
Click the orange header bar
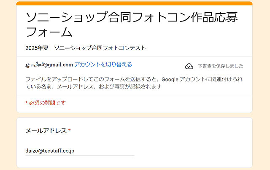click(135, 3)
